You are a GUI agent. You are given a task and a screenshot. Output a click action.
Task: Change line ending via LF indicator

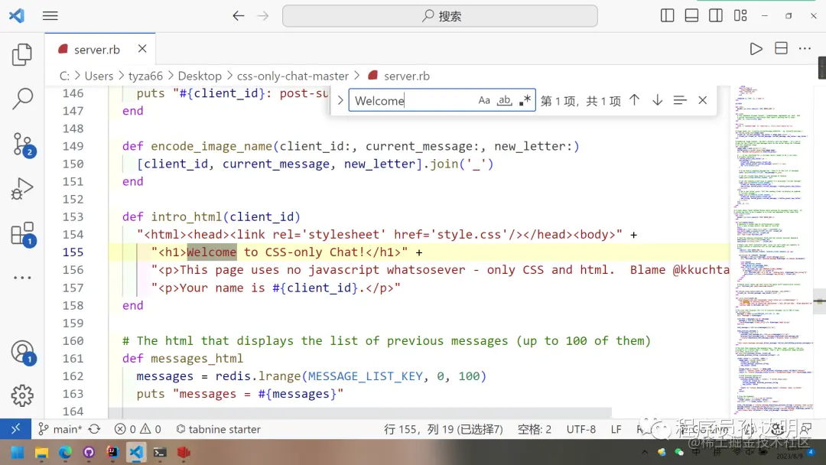pyautogui.click(x=616, y=429)
